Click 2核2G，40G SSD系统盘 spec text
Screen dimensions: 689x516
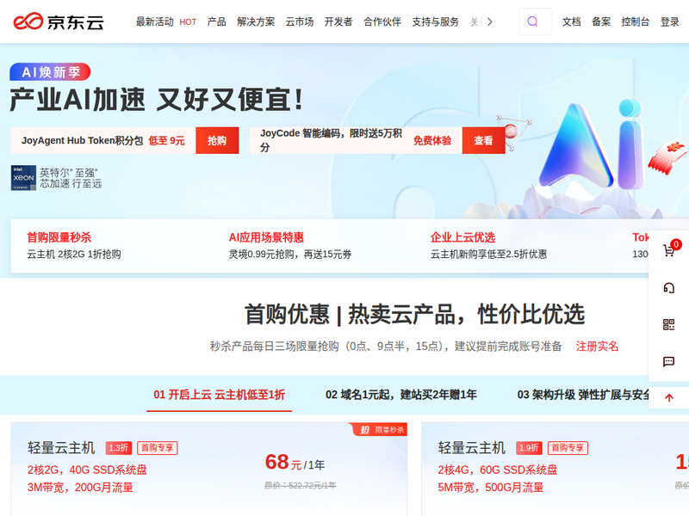(87, 470)
